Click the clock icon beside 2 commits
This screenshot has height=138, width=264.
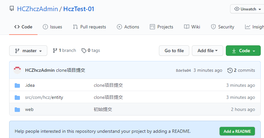pyautogui.click(x=230, y=70)
